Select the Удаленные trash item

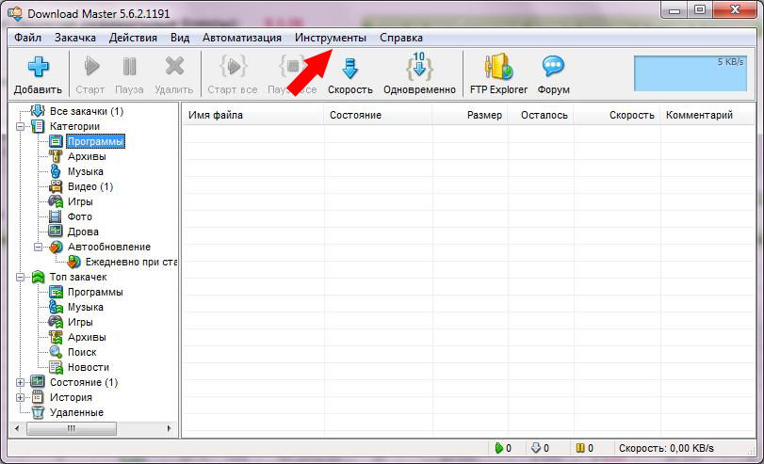tap(76, 412)
